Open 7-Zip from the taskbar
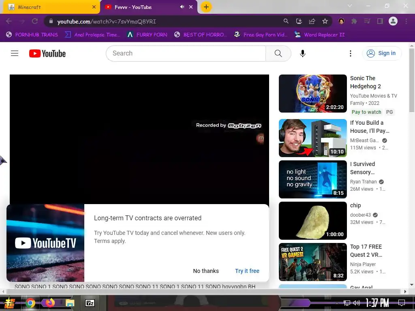Screen dimensions: 415x311 click(90, 303)
